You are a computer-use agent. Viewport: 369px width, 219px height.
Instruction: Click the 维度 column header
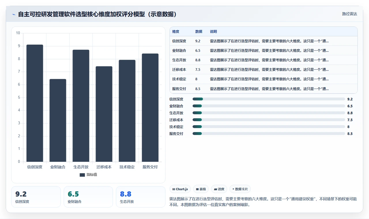[176, 32]
